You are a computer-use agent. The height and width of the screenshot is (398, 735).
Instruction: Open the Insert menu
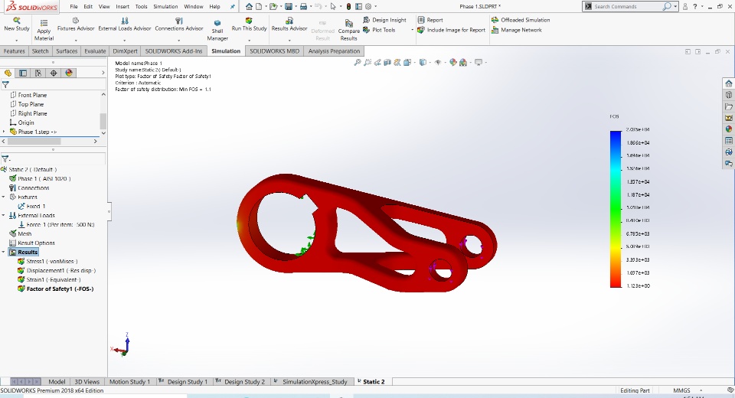[x=122, y=7]
